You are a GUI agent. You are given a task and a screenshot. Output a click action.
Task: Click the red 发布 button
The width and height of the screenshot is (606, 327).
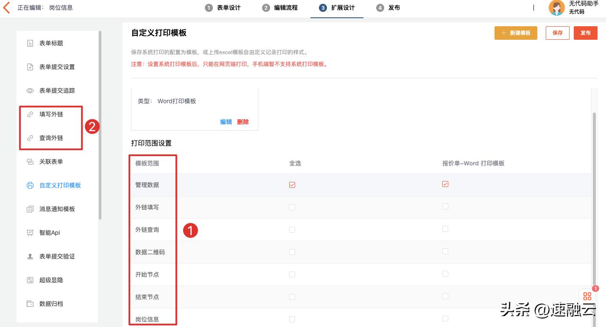coord(586,33)
